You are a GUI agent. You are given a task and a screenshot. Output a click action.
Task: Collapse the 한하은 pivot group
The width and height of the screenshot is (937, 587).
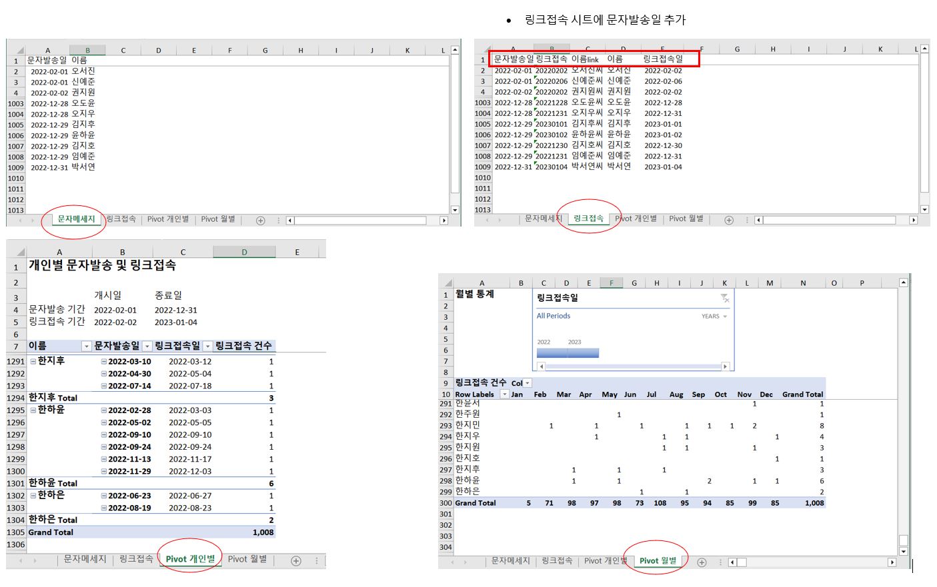tap(33, 496)
